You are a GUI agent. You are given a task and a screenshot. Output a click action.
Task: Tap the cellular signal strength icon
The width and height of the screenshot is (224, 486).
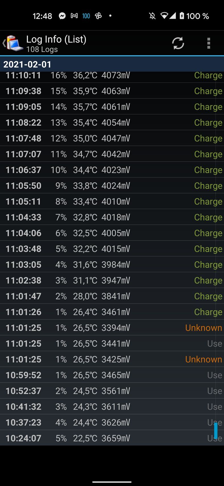click(x=173, y=16)
